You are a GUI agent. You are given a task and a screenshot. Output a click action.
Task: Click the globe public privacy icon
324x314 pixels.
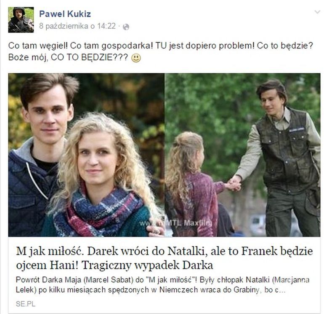coord(126,27)
